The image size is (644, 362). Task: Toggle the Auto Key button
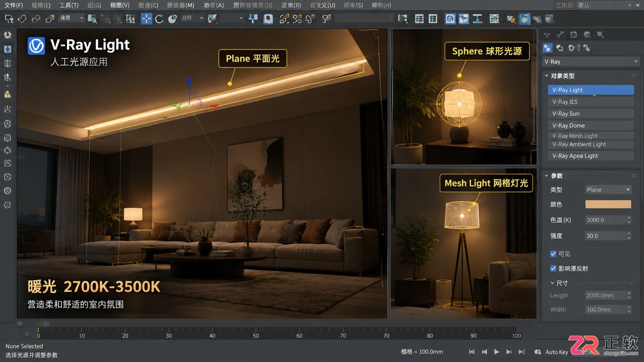(557, 352)
